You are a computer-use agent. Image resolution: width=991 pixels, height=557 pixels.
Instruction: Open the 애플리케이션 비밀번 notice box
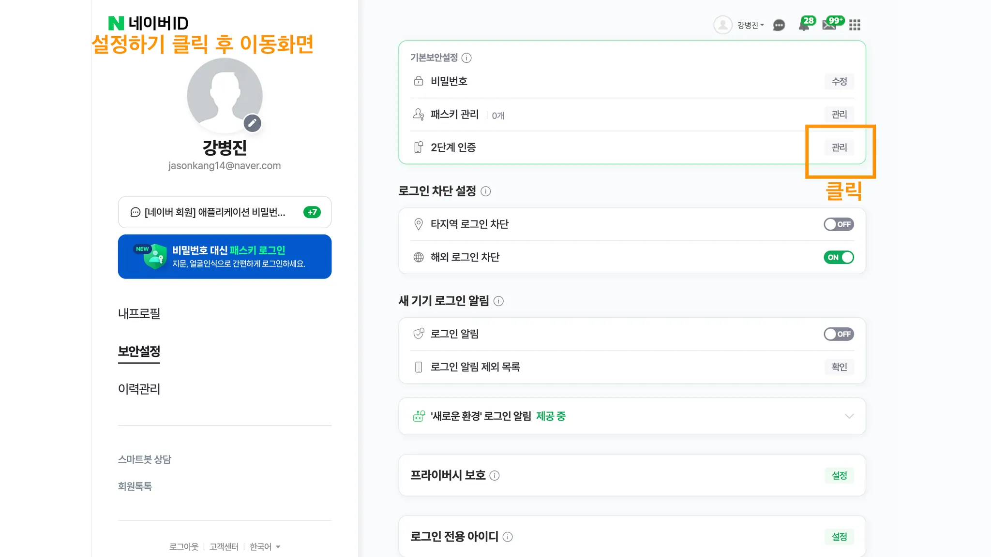click(225, 212)
